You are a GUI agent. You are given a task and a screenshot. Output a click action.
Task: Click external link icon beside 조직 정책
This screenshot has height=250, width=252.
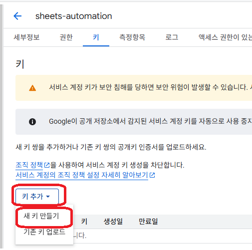click(47, 165)
